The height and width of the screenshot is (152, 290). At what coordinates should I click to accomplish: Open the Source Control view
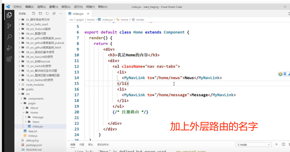[x=9, y=26]
